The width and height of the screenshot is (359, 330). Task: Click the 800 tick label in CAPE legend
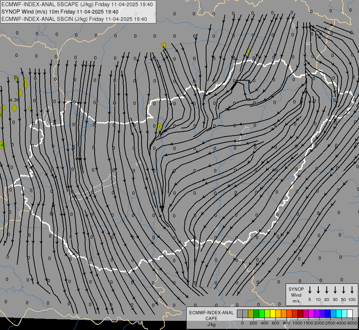[286, 323]
